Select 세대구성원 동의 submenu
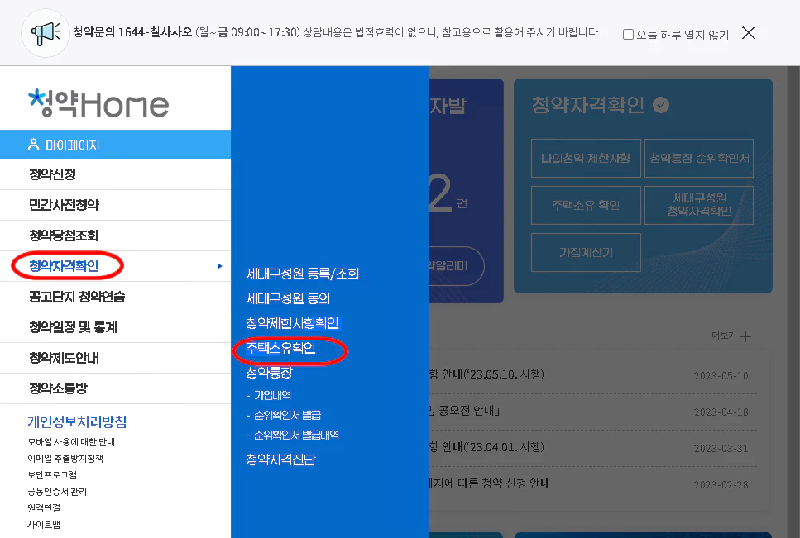The image size is (800, 538). pyautogui.click(x=288, y=298)
